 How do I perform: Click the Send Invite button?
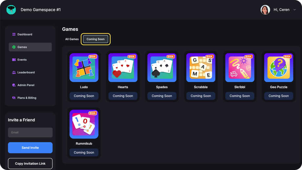[x=30, y=148]
